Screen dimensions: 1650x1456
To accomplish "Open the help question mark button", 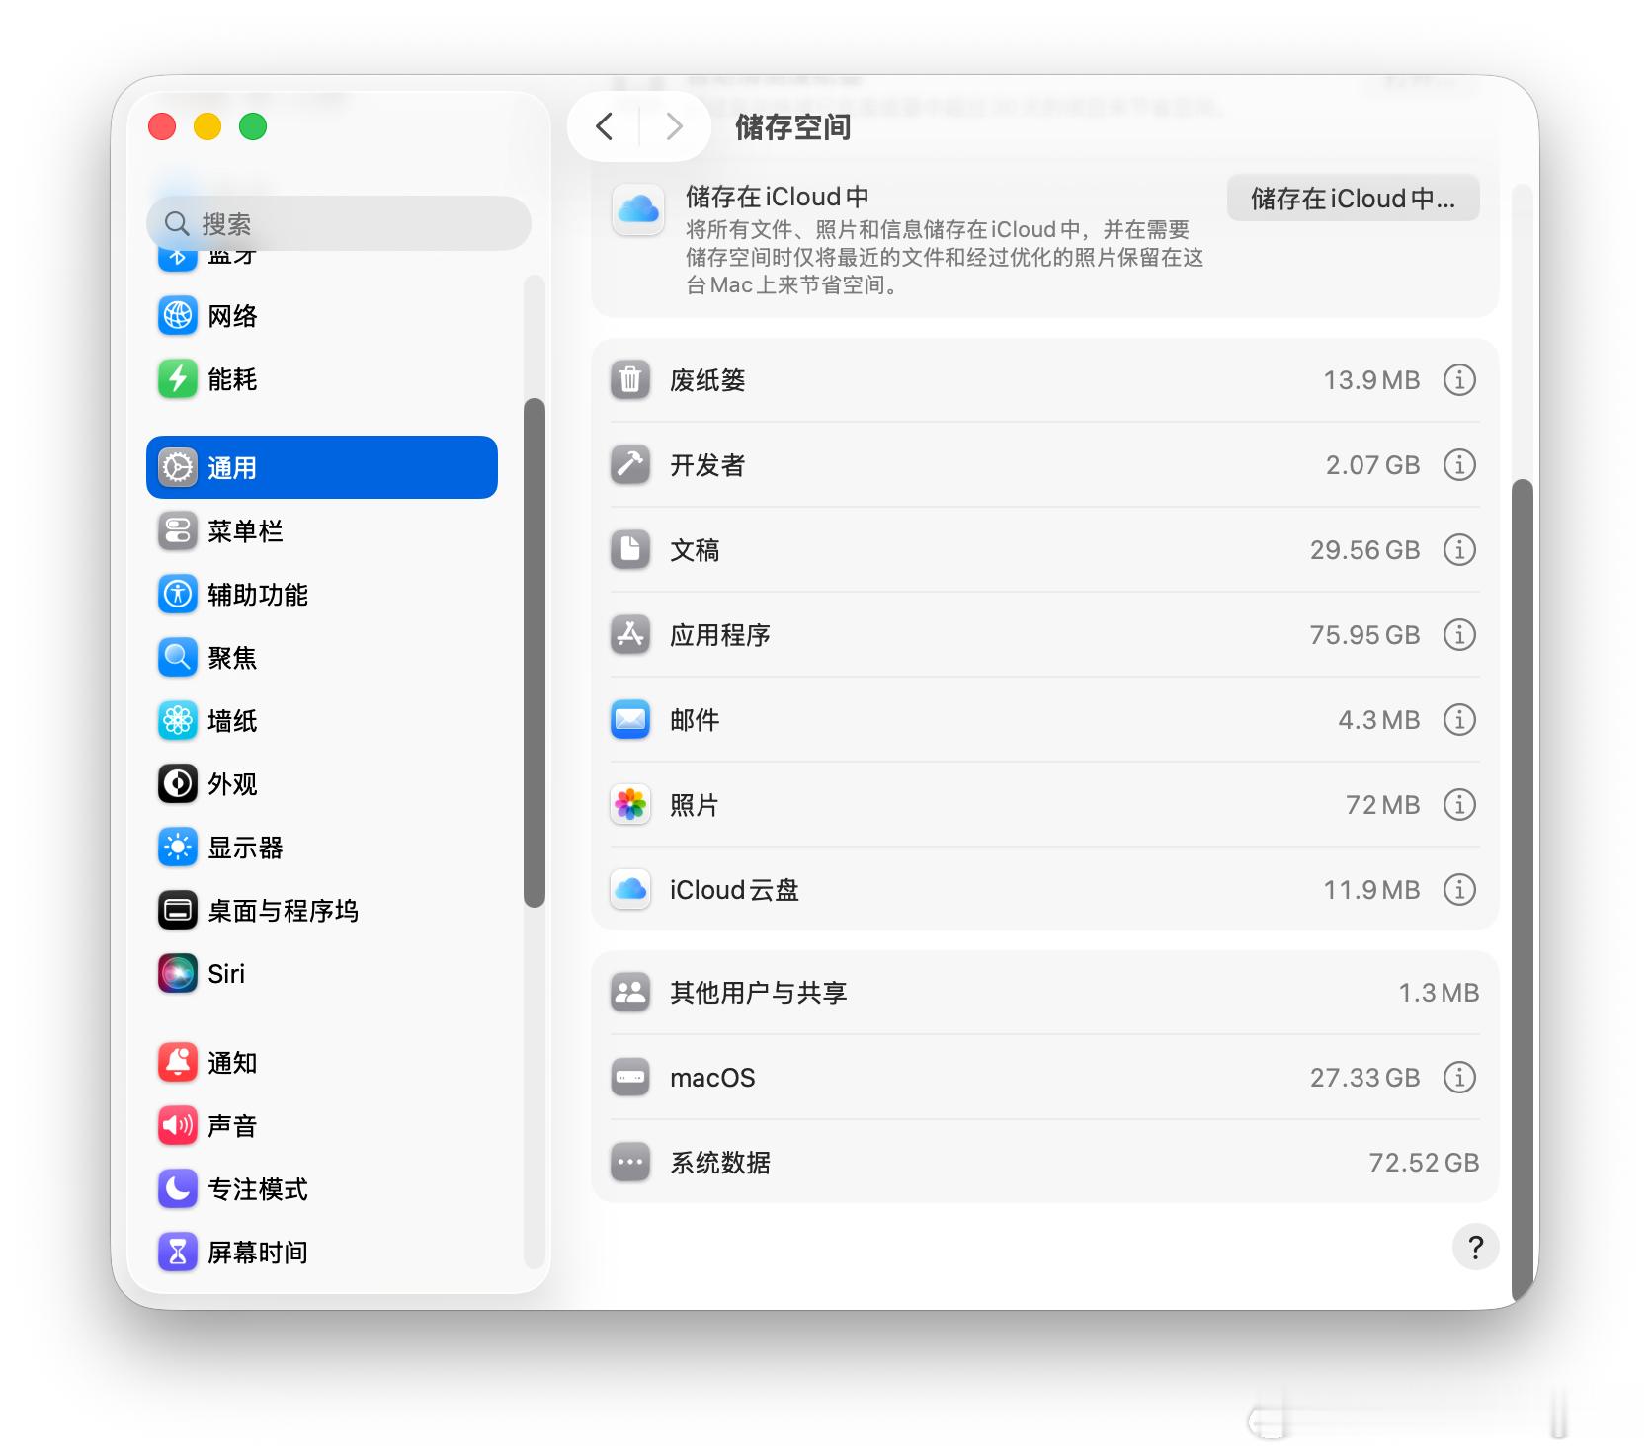I will (1475, 1248).
